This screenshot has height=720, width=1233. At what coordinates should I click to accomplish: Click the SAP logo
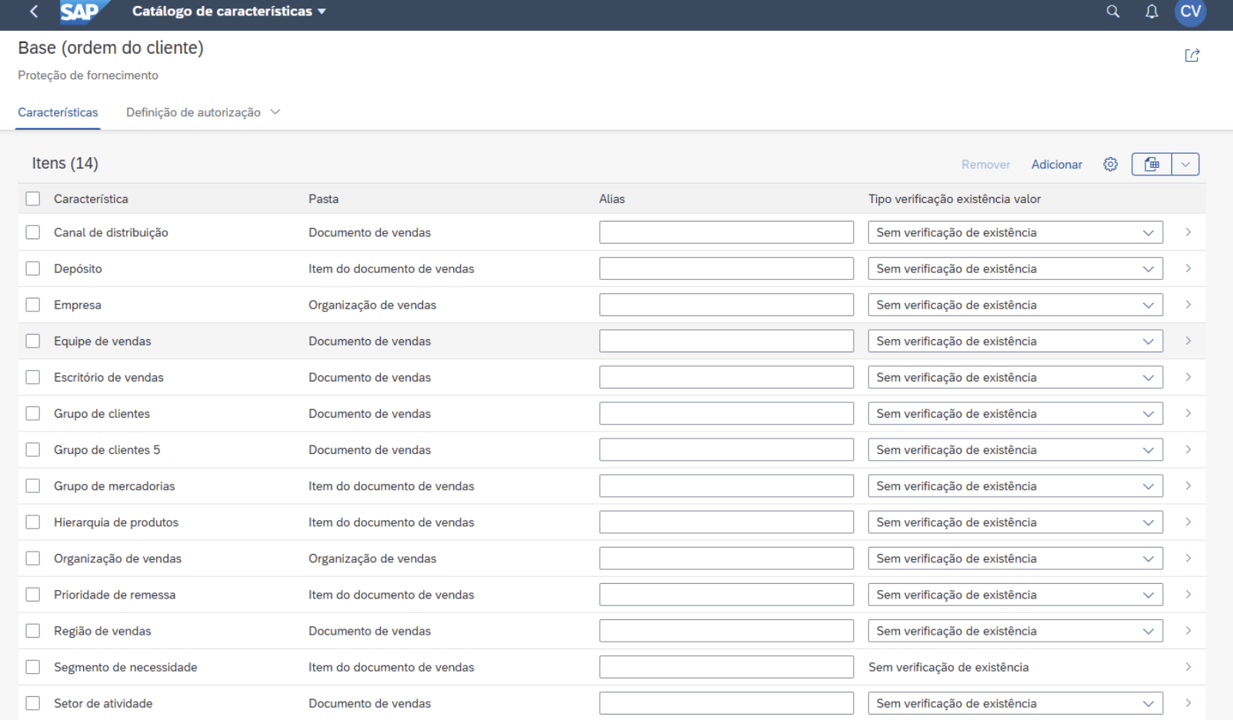coord(83,12)
